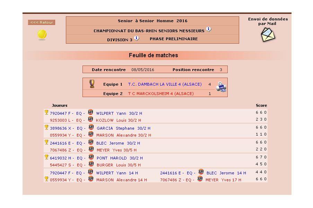Click JIFF badge next to MARSON Alexandre 30/2

91,134
